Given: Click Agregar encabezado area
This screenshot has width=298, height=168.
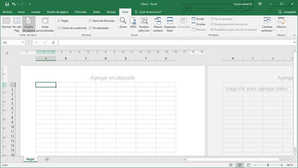Looking at the screenshot, I should tap(113, 78).
